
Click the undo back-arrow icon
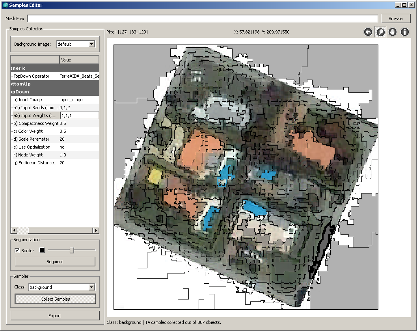[x=368, y=32]
